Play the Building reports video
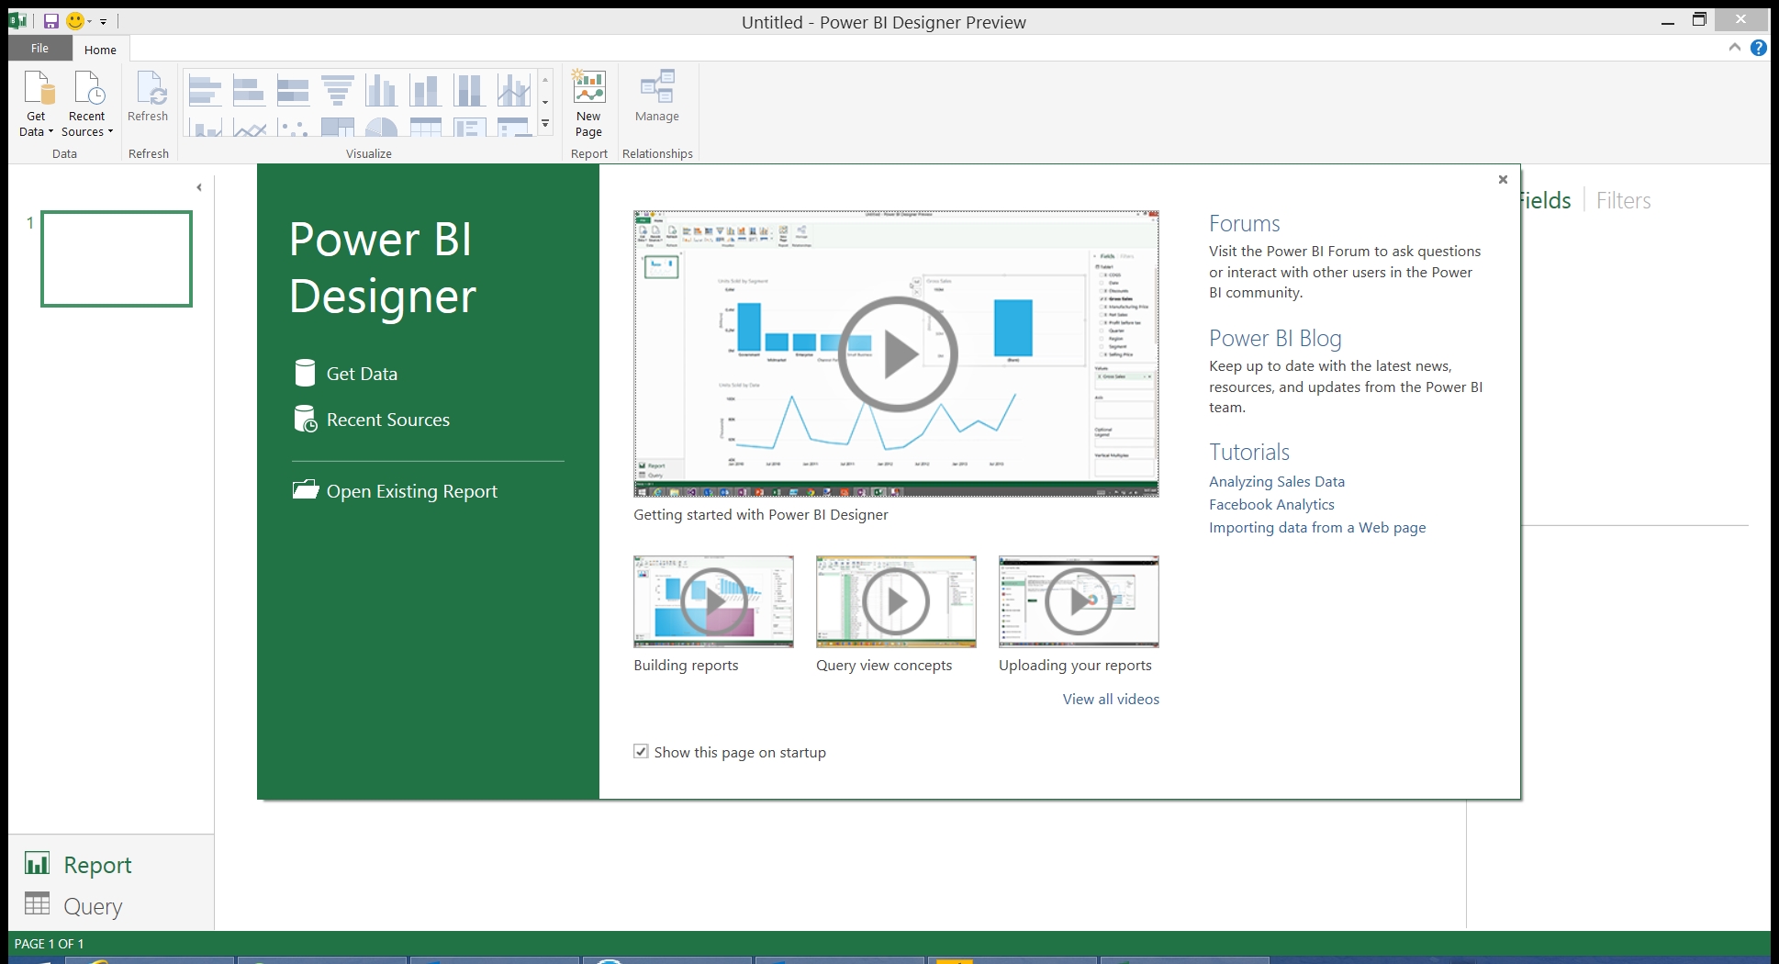This screenshot has width=1779, height=964. click(713, 601)
